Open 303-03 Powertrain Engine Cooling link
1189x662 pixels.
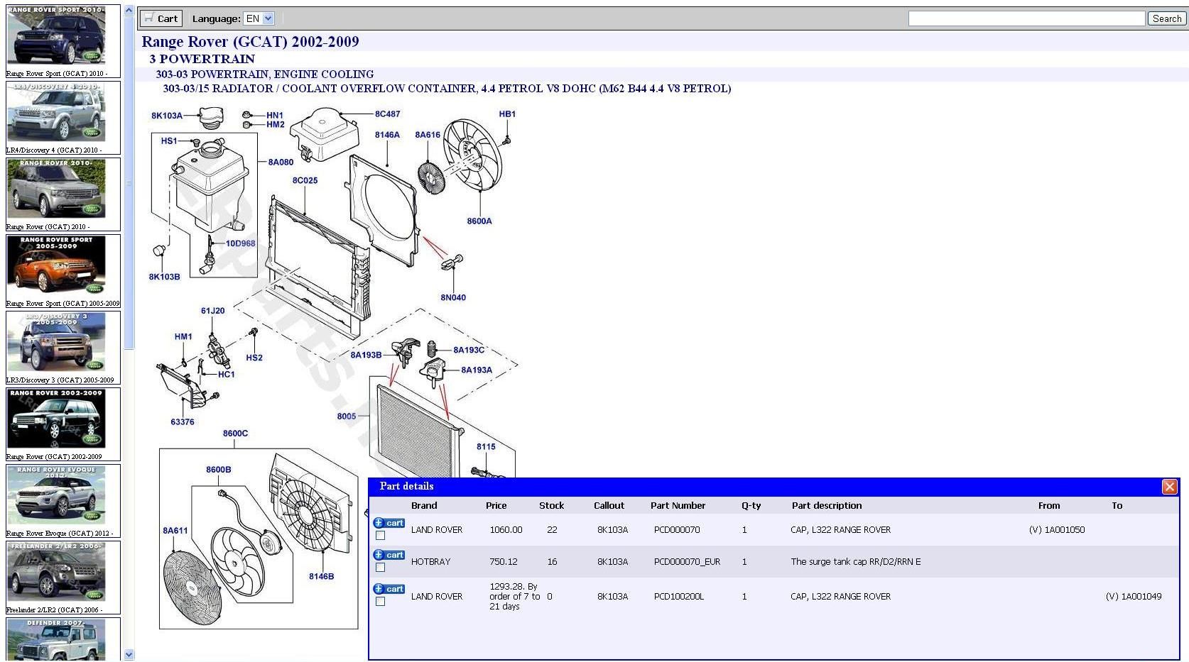(265, 74)
